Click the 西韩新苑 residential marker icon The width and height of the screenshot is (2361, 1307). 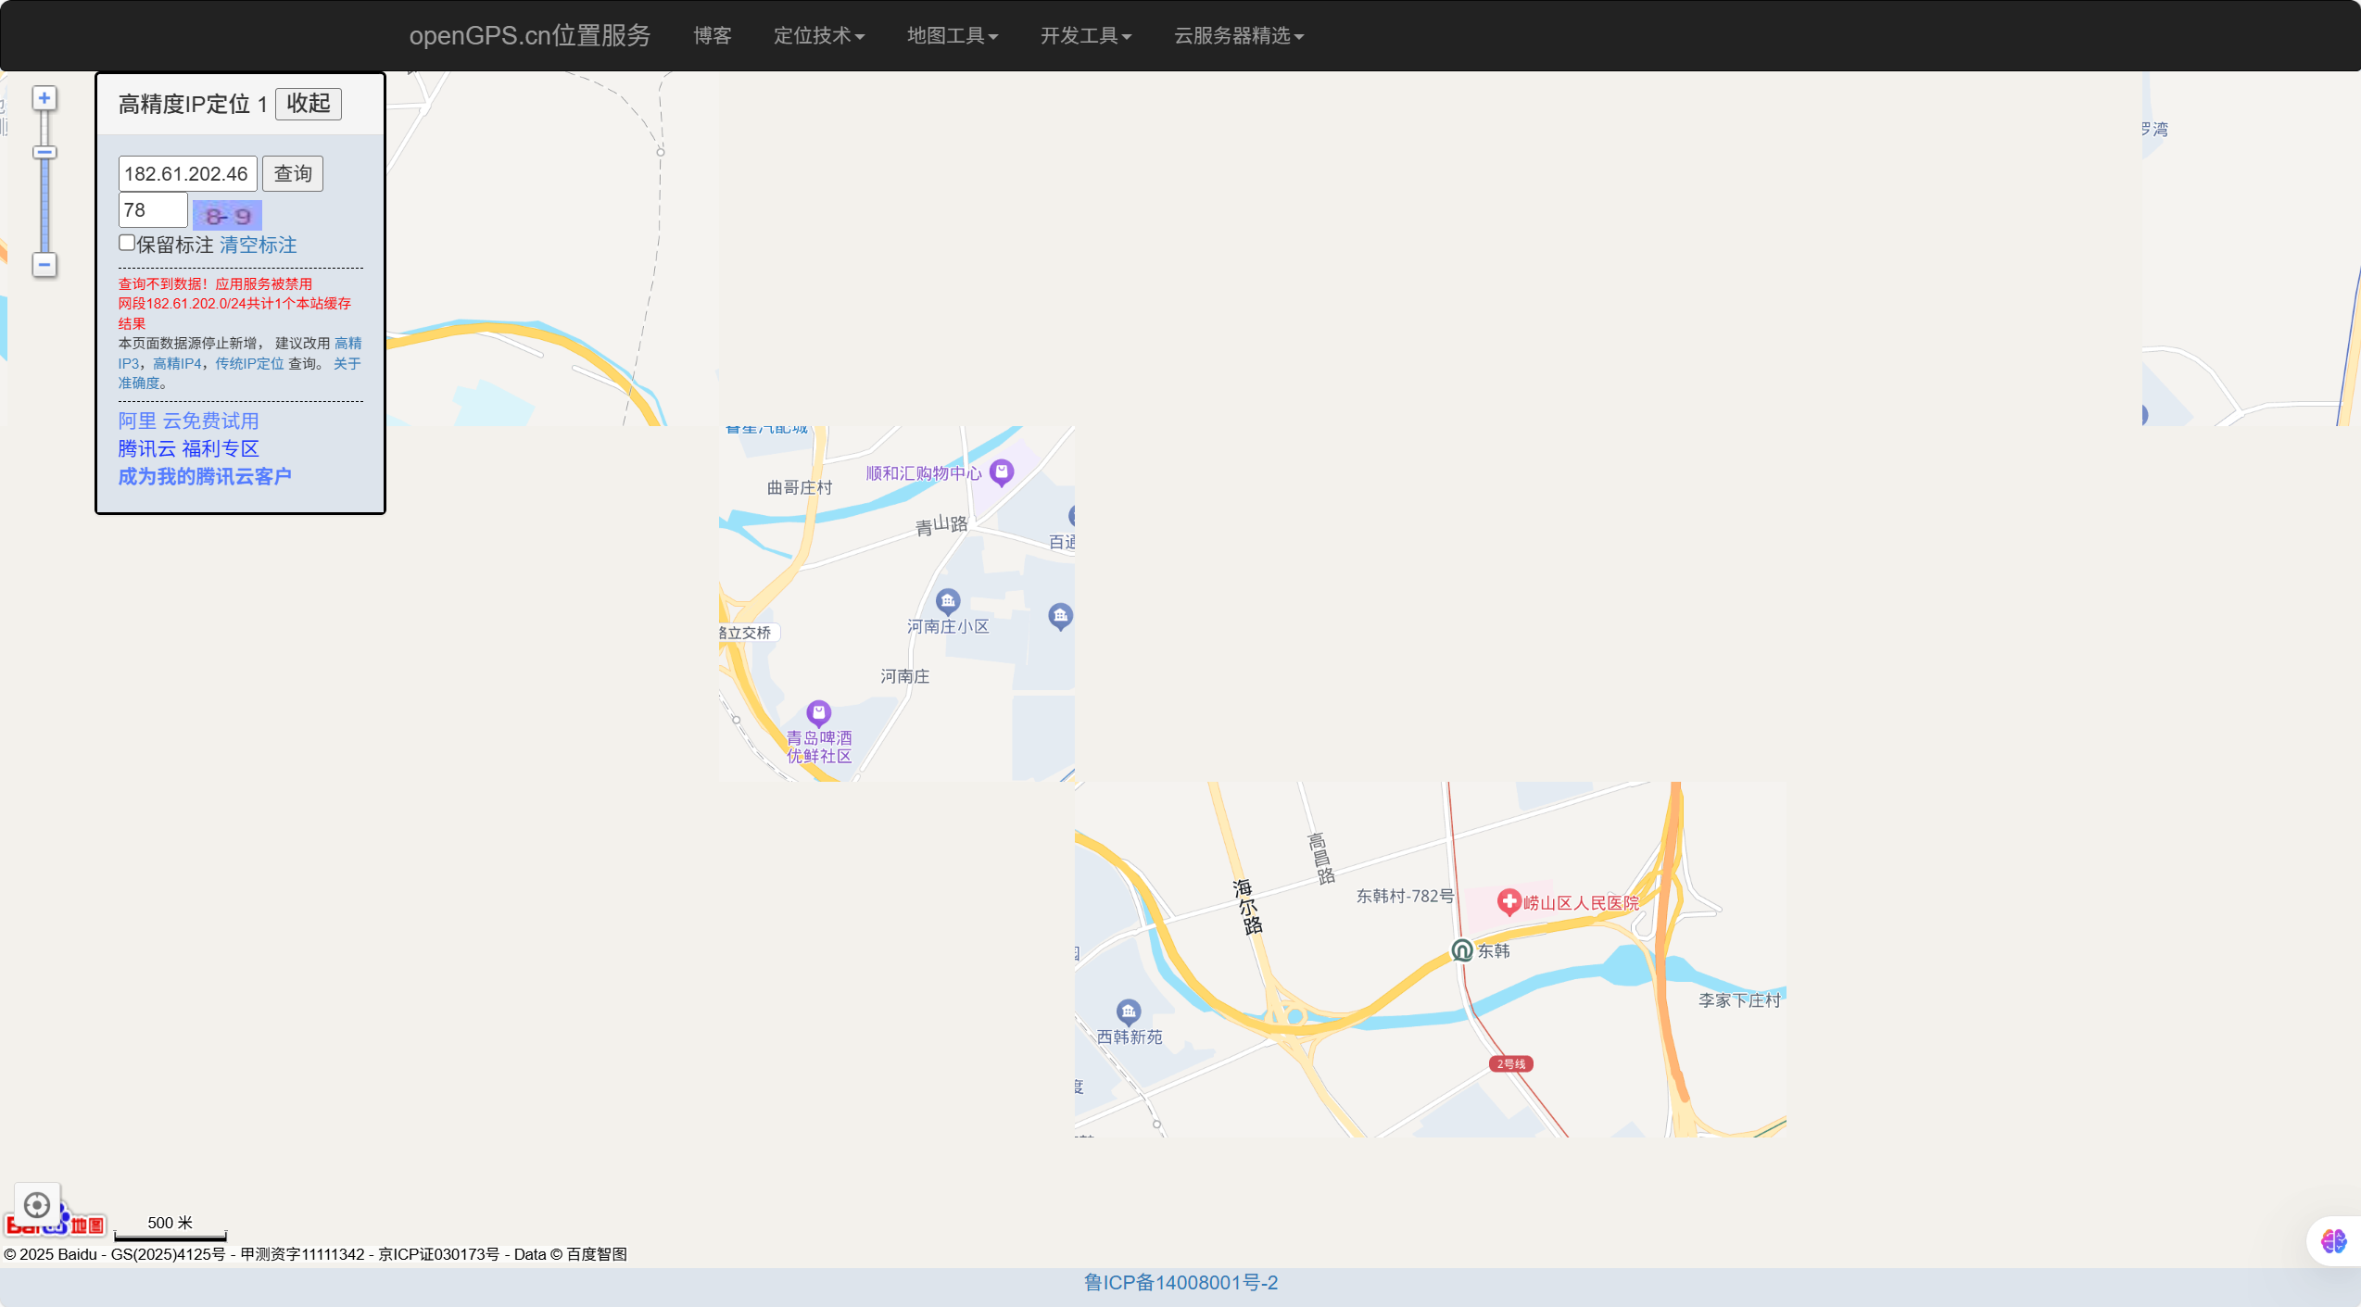[1128, 1012]
